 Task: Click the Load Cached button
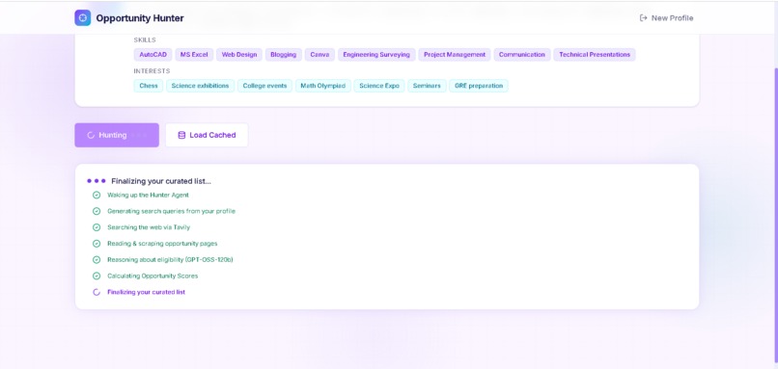[207, 135]
